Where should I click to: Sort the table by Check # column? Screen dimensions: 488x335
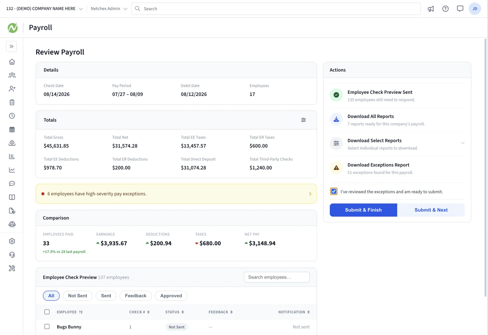pos(139,312)
